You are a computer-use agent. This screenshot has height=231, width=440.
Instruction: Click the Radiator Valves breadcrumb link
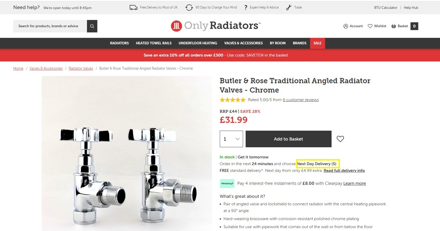pos(81,69)
